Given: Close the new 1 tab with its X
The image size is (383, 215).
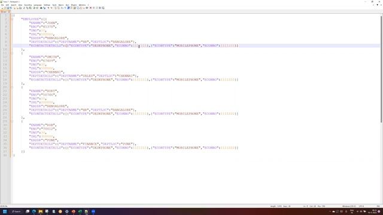Looking at the screenshot, I should tap(10, 11).
